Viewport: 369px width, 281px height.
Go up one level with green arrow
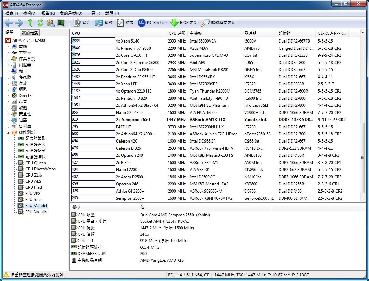tap(30, 23)
